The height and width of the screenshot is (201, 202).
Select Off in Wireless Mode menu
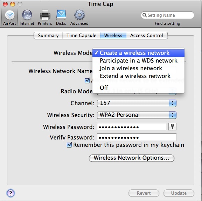click(138, 88)
